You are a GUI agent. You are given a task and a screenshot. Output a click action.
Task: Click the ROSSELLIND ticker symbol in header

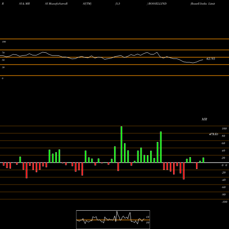click(x=158, y=4)
